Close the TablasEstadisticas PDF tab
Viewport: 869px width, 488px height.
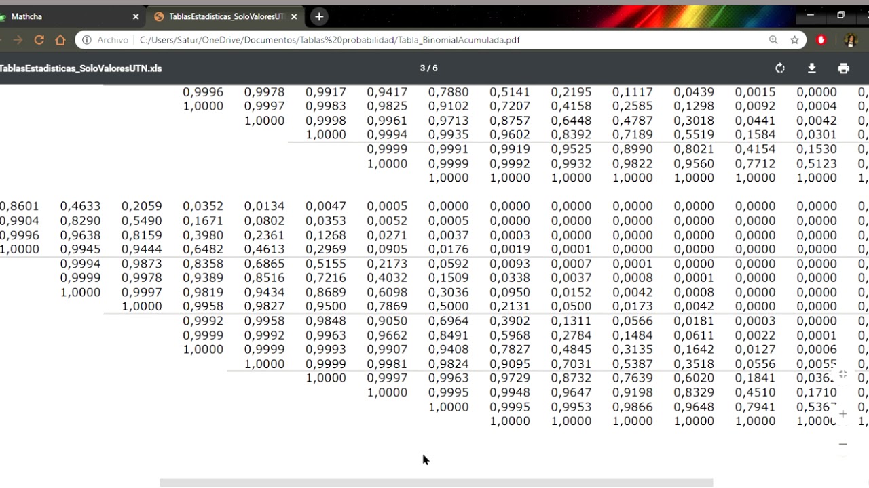click(294, 16)
